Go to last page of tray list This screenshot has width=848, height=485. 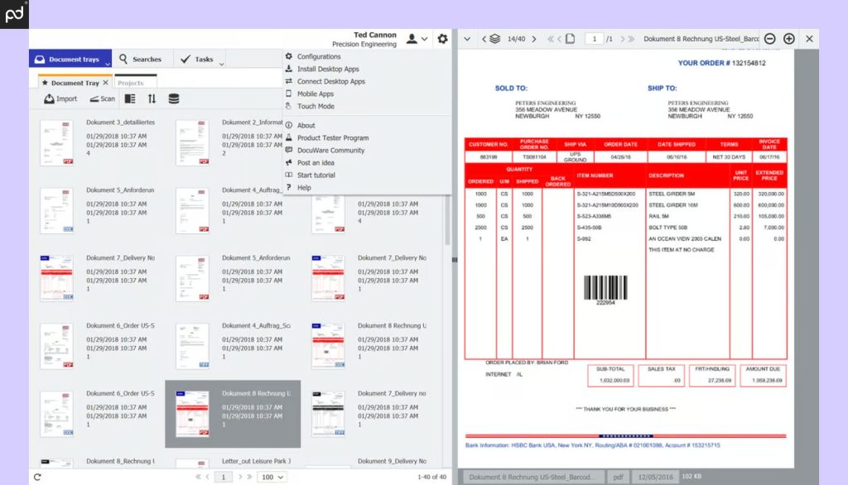[x=249, y=477]
